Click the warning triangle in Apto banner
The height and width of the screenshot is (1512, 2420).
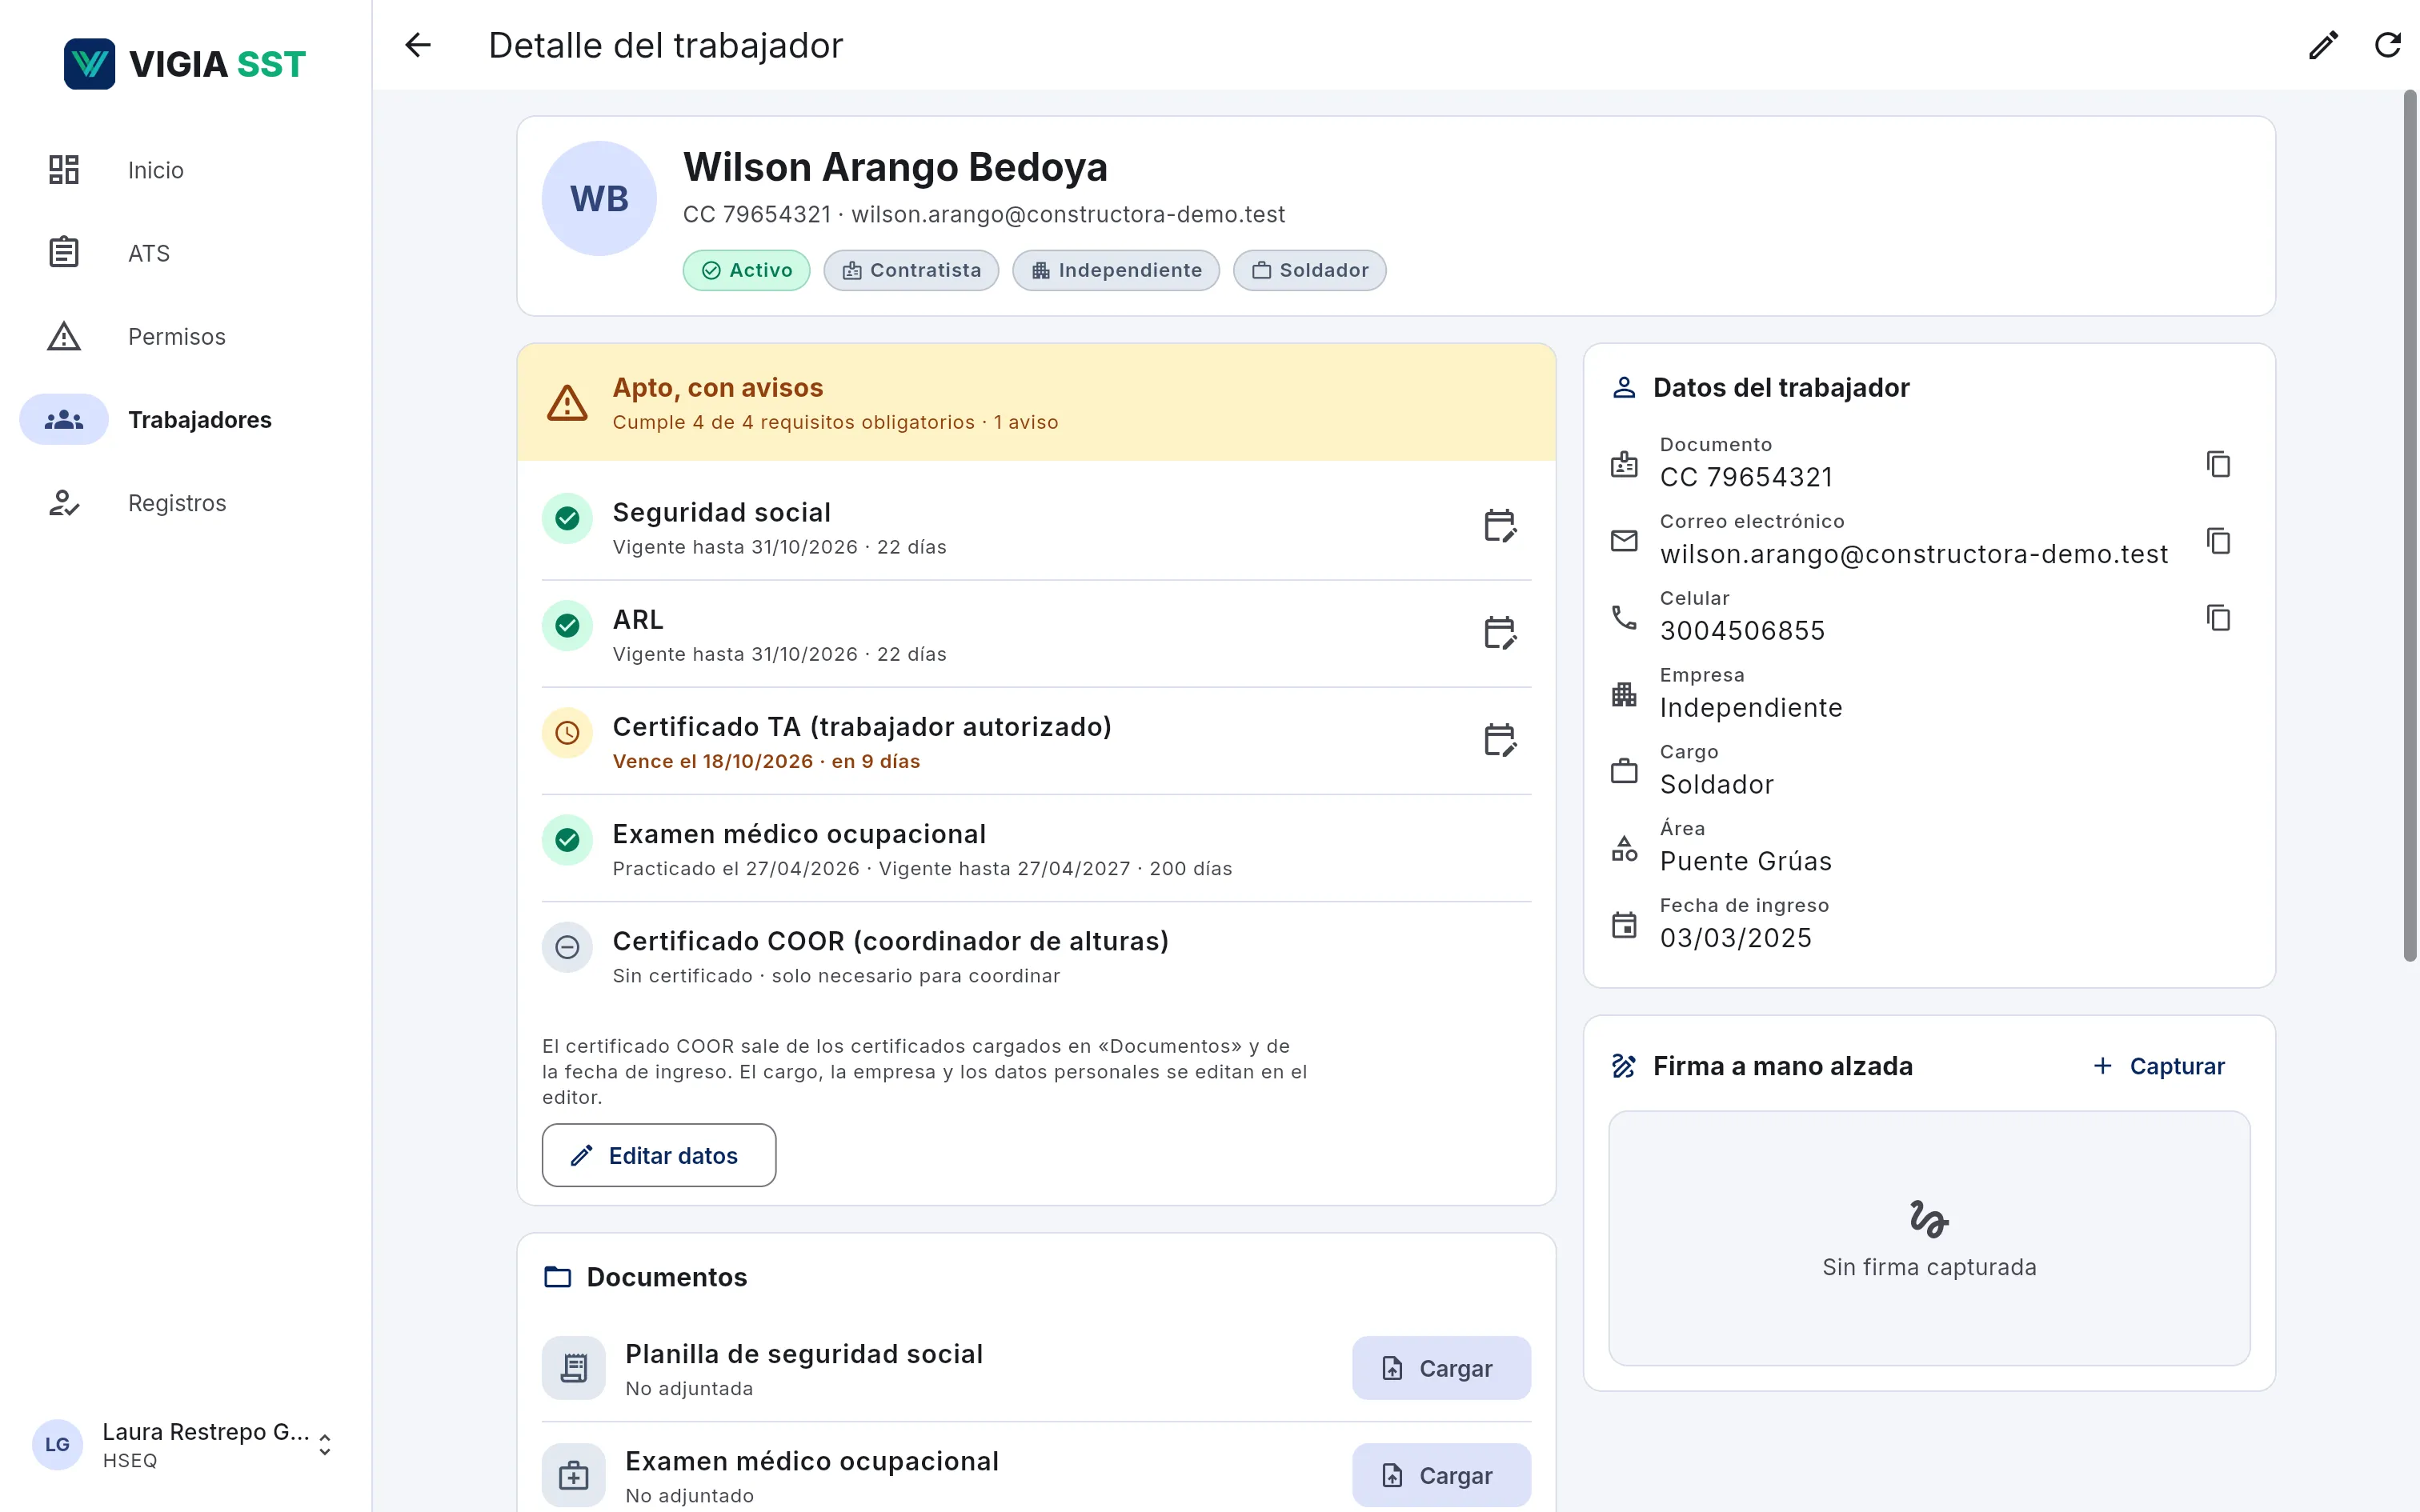[567, 403]
